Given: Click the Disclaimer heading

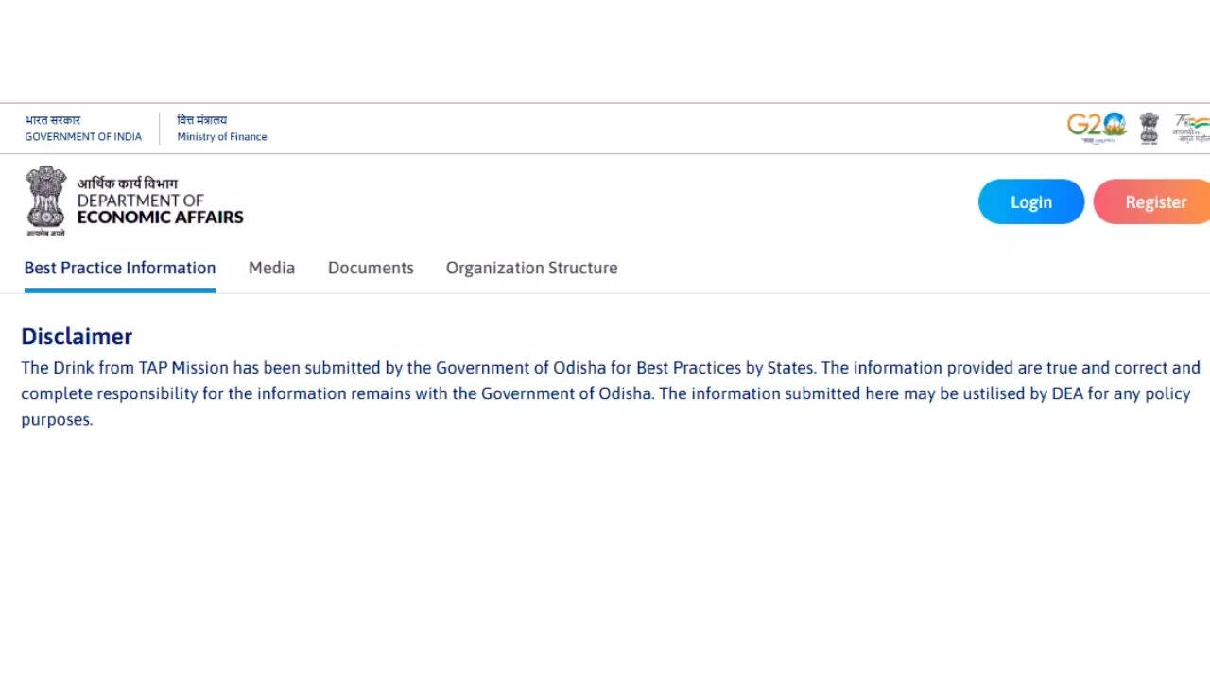Looking at the screenshot, I should click(x=77, y=337).
